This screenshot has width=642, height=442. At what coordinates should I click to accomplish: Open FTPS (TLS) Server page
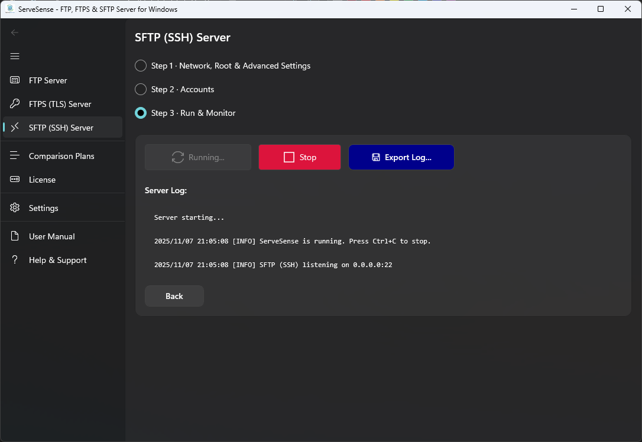(x=63, y=104)
